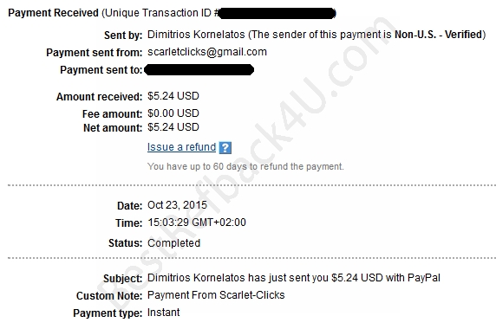Select the Net amount value $5.24 USD

(173, 127)
